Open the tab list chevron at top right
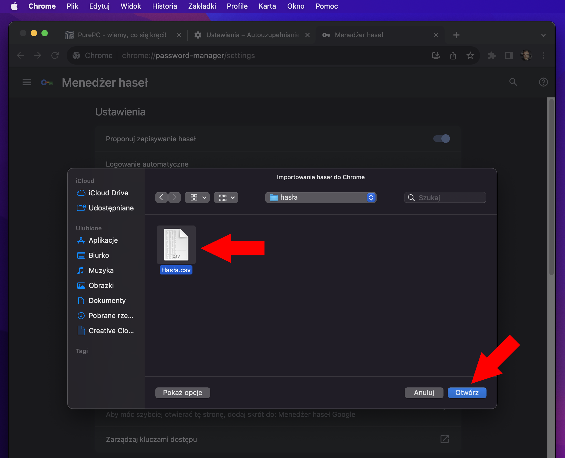 click(543, 35)
